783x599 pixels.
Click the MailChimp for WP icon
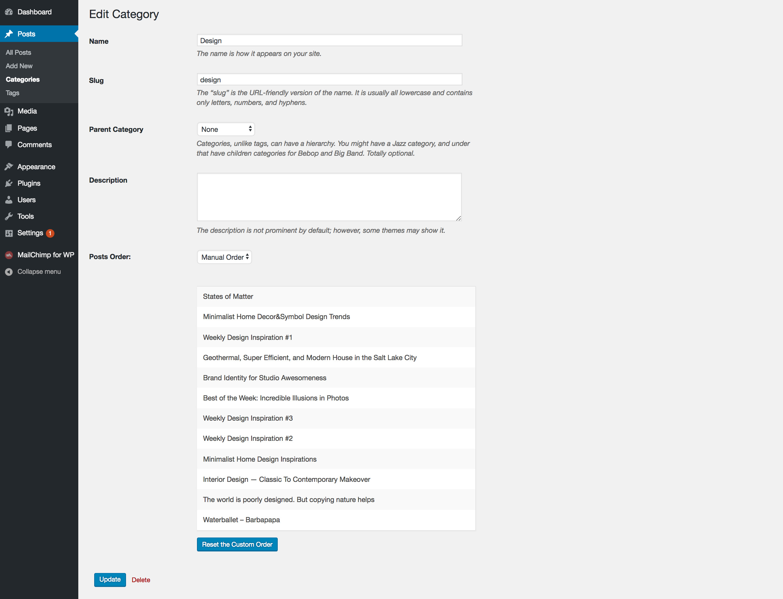[x=9, y=255]
